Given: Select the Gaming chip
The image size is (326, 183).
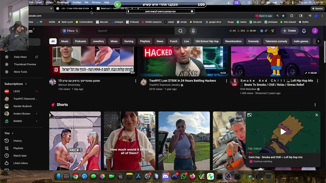Looking at the screenshot, I should pos(129,41).
